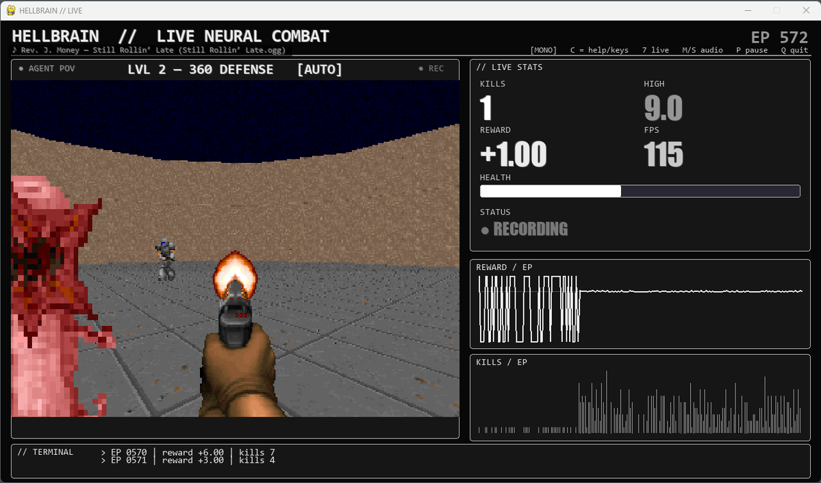
Task: Click the HIGH value '9.0'
Action: [663, 108]
